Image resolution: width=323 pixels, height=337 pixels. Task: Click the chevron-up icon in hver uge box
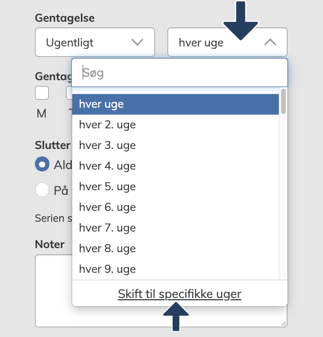coord(270,42)
